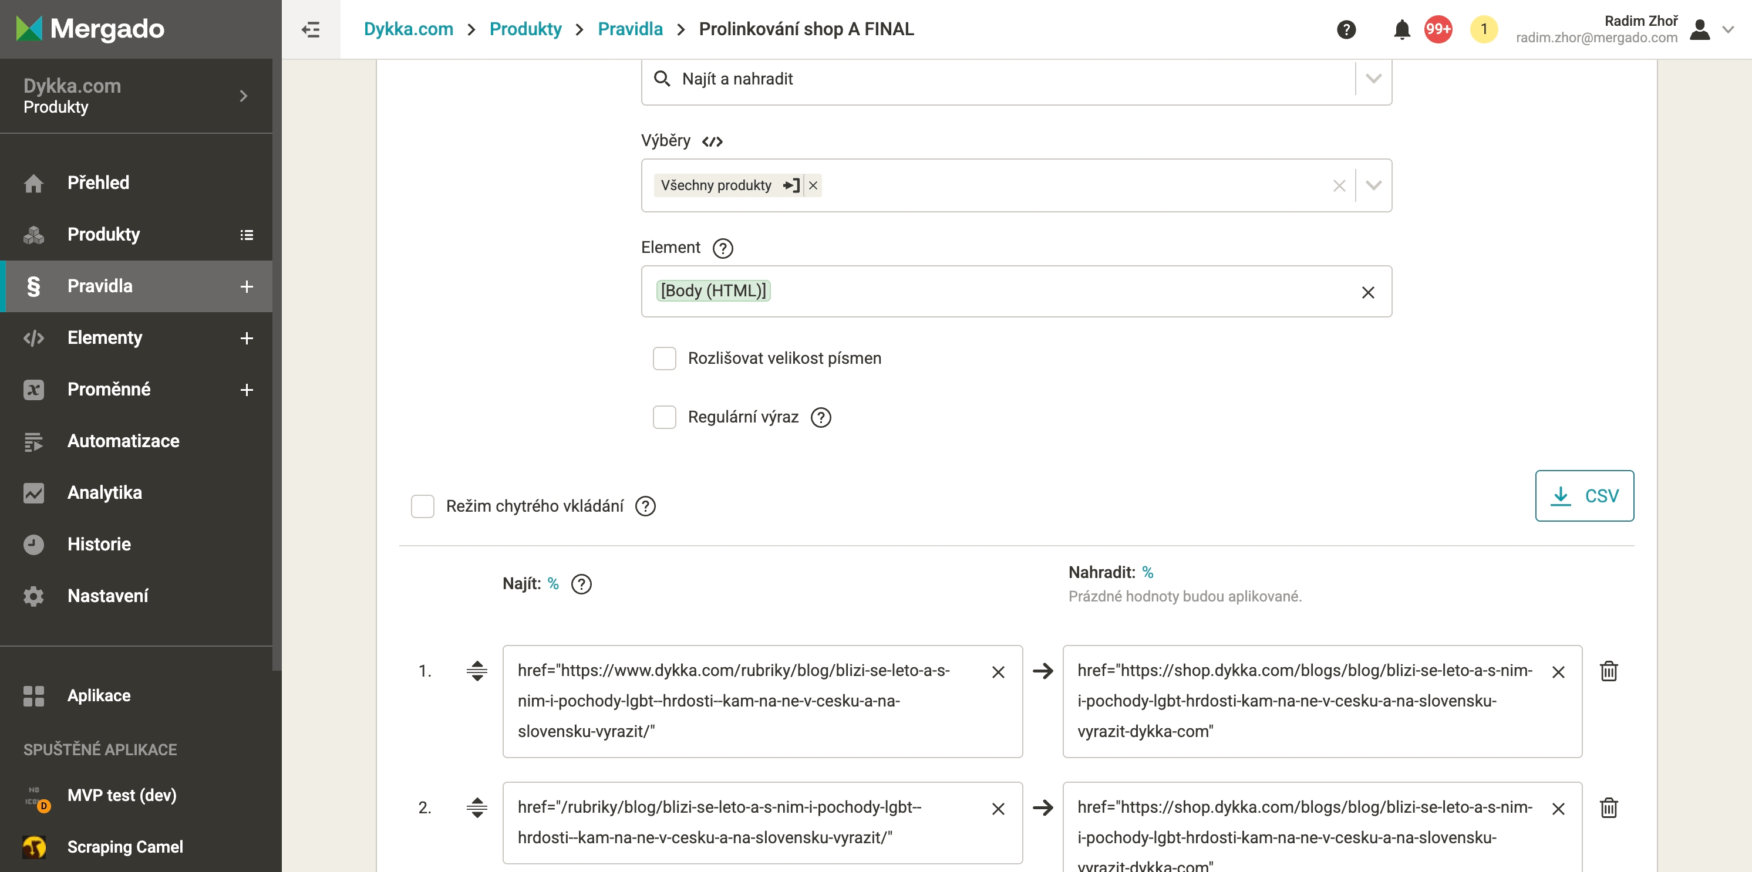Click the Výběry code brackets icon

712,141
